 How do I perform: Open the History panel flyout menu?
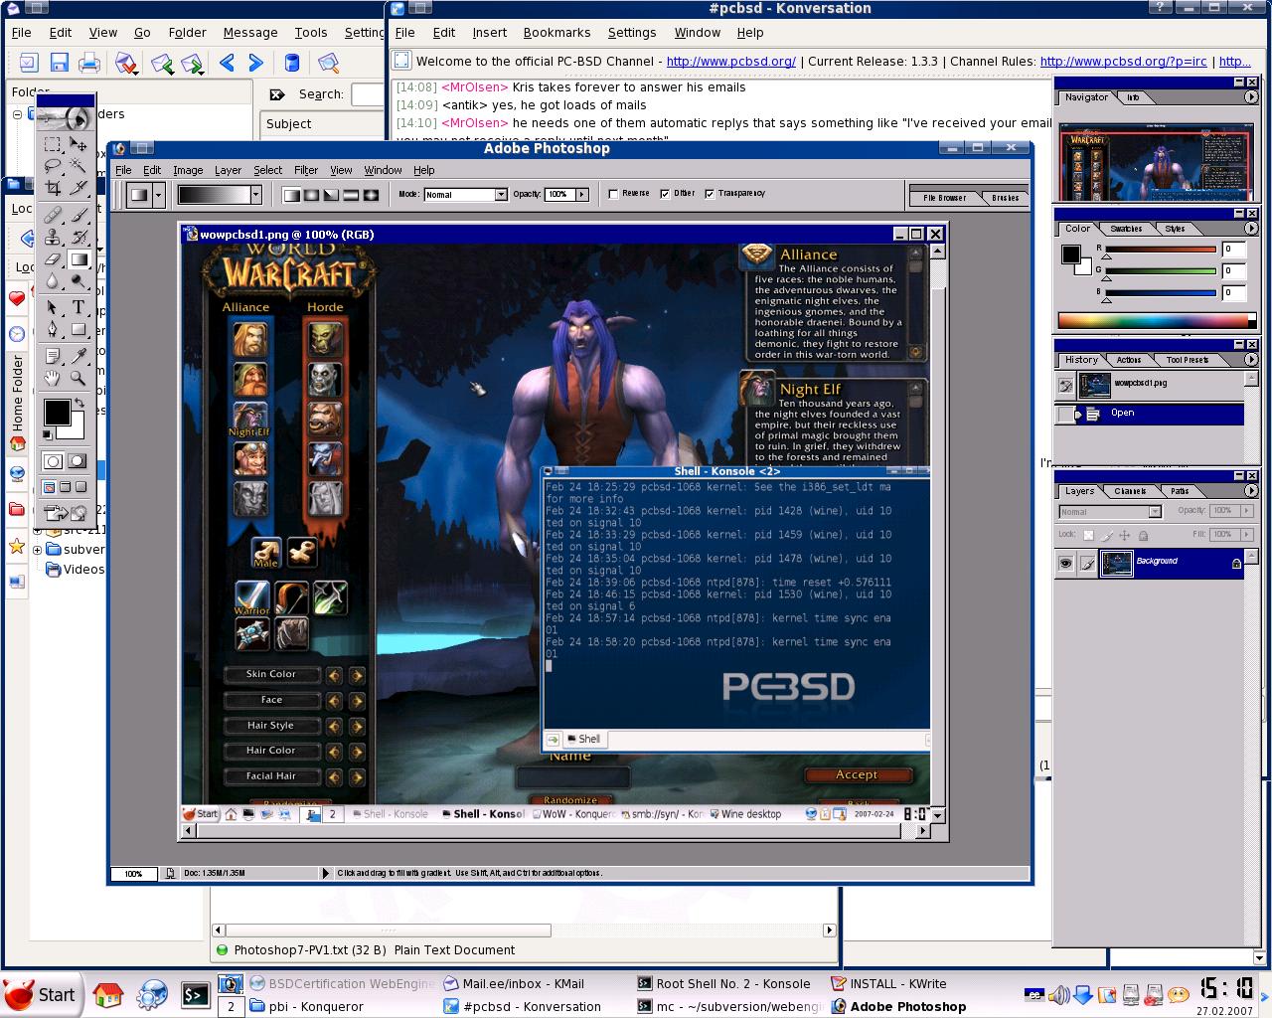tap(1250, 360)
